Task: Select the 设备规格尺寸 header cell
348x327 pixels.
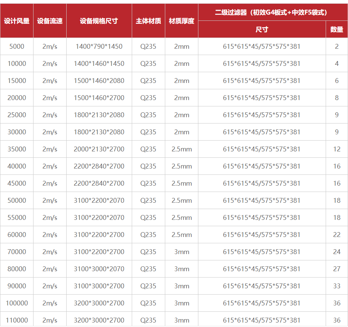Action: click(99, 21)
